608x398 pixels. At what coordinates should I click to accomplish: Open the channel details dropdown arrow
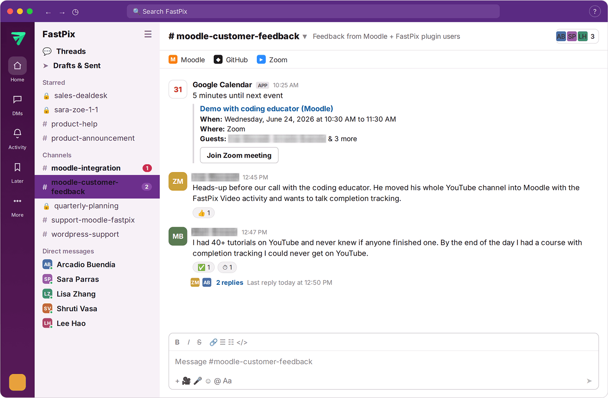point(305,37)
